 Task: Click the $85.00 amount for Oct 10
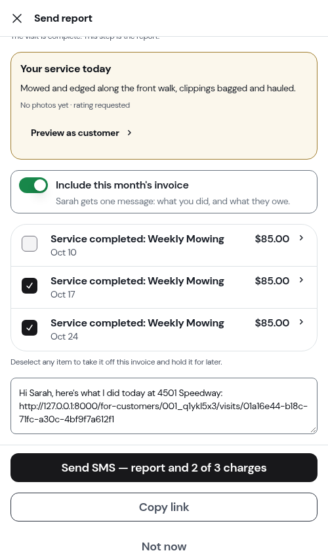tap(272, 239)
